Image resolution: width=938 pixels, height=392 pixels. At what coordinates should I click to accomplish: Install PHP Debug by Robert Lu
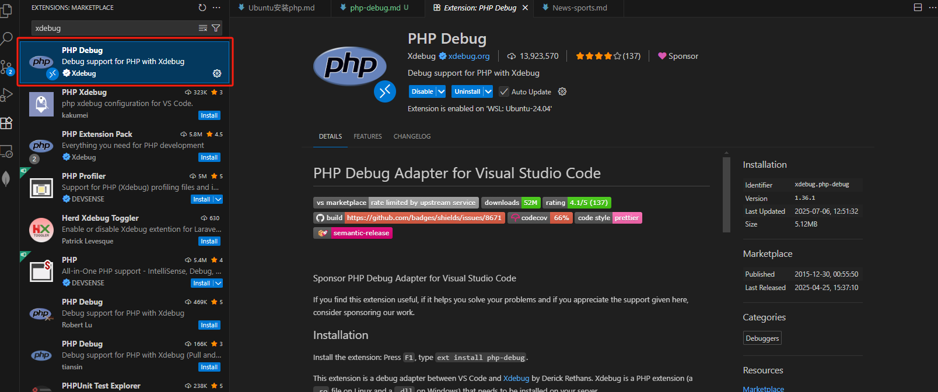click(x=209, y=325)
